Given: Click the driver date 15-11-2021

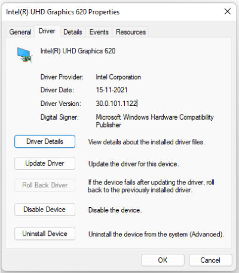Looking at the screenshot, I should [x=112, y=90].
